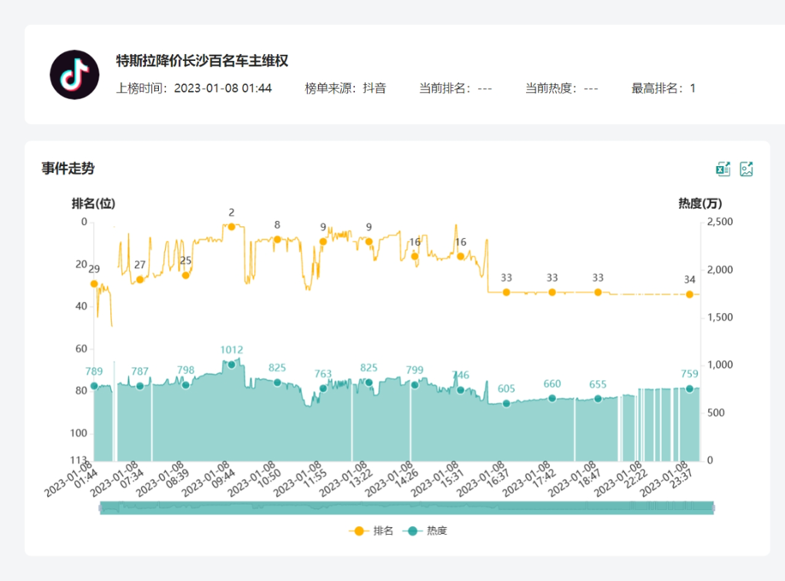The width and height of the screenshot is (785, 581).
Task: Click the middle of the time range bar
Action: [406, 508]
